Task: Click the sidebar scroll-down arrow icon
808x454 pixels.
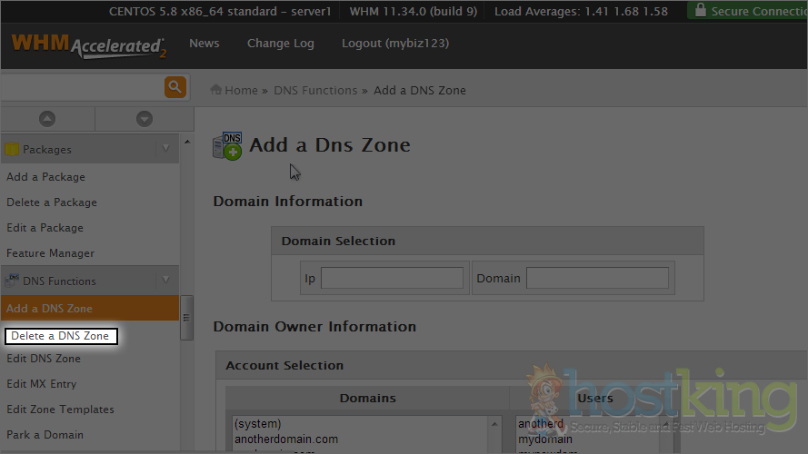Action: (144, 119)
